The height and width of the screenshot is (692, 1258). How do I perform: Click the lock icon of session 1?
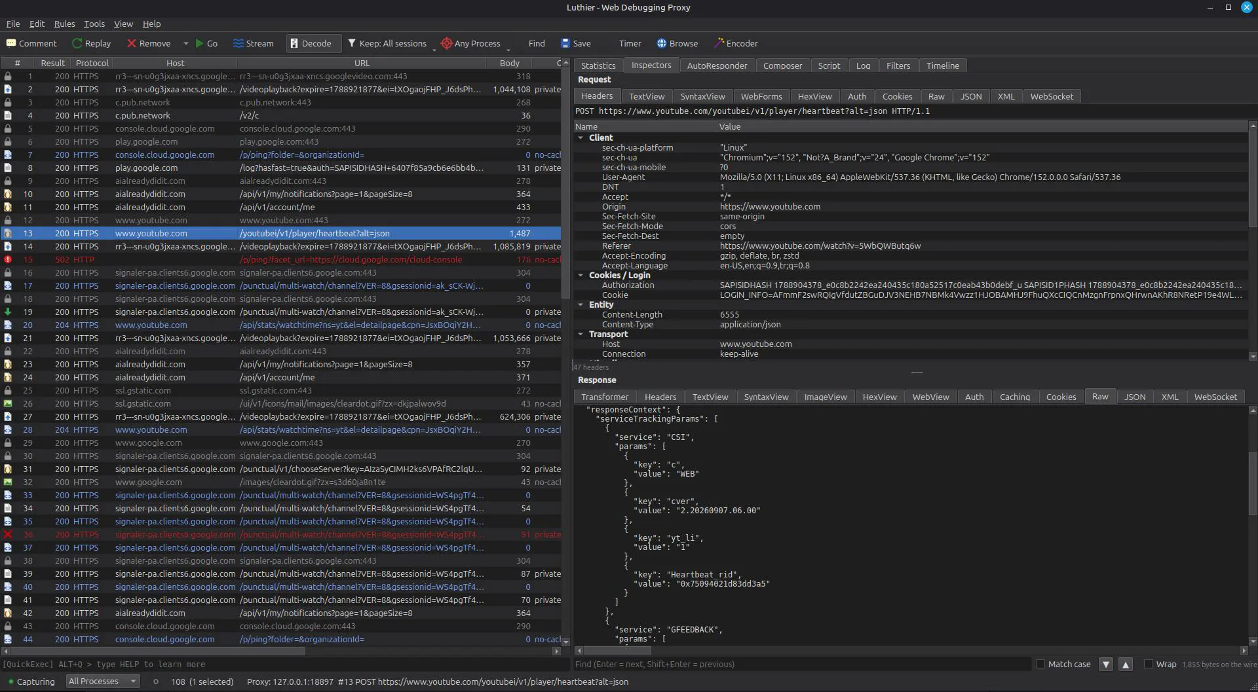click(8, 76)
